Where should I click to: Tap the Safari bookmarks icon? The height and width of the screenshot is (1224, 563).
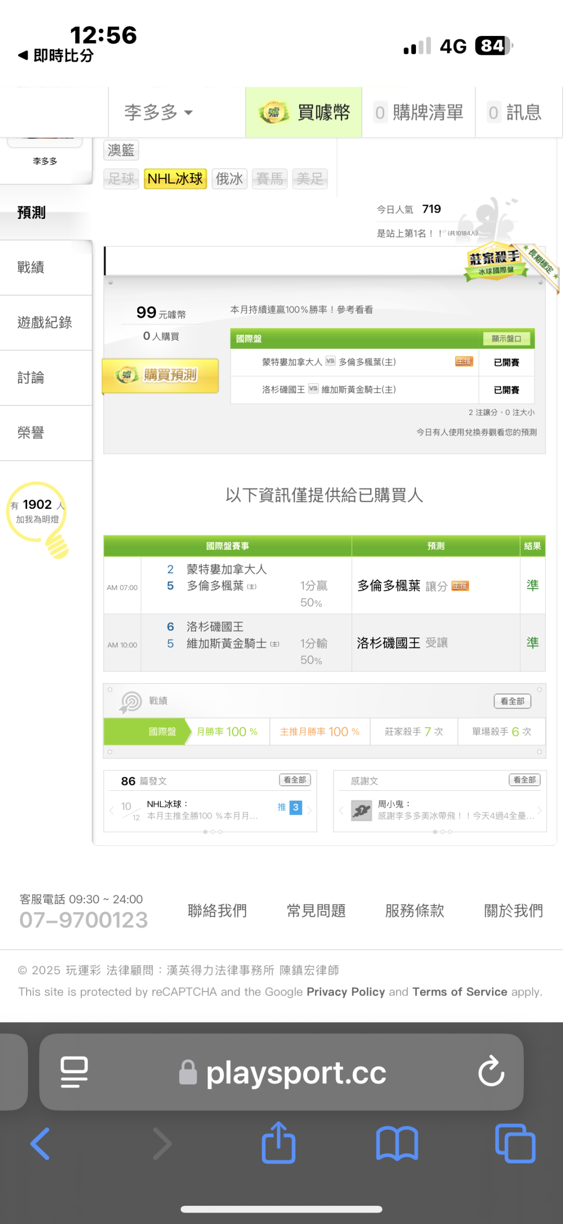click(x=397, y=1144)
